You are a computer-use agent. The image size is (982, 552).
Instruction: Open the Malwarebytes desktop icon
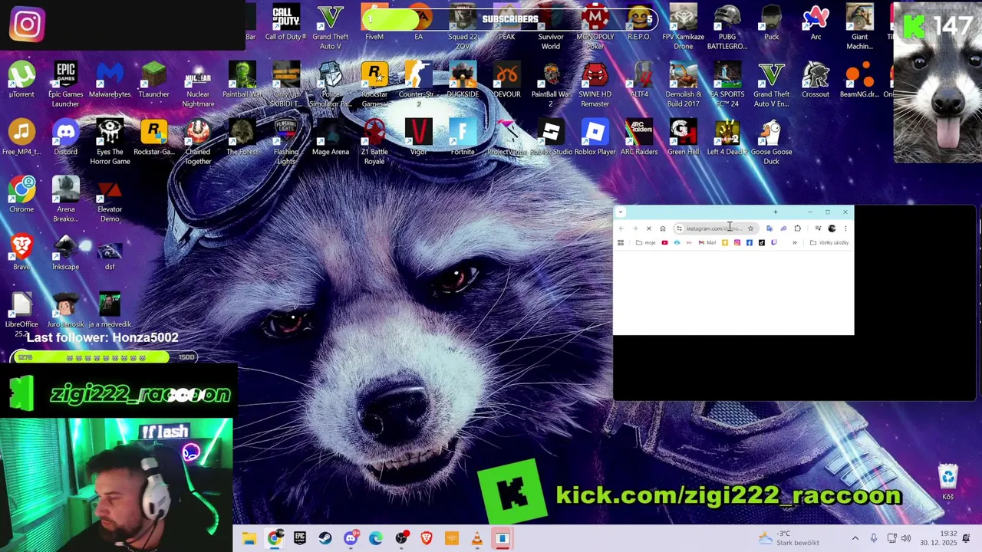coord(110,80)
